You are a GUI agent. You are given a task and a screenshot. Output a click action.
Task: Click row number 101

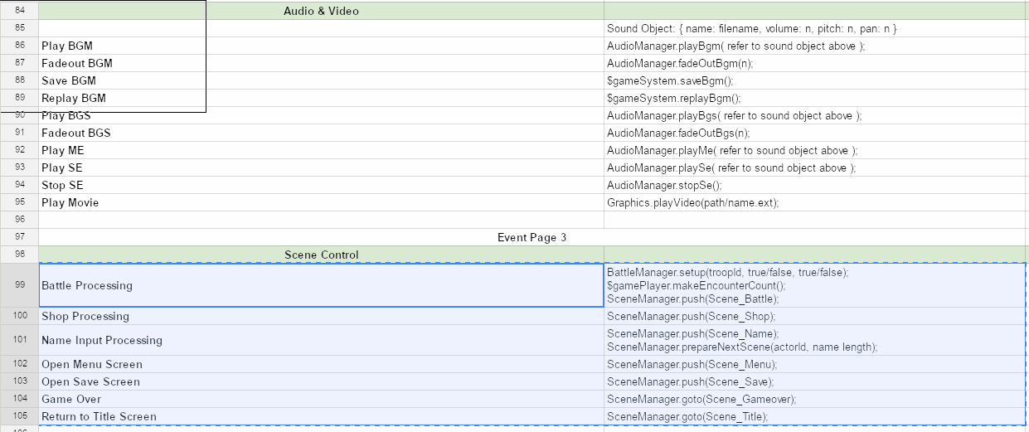coord(19,340)
